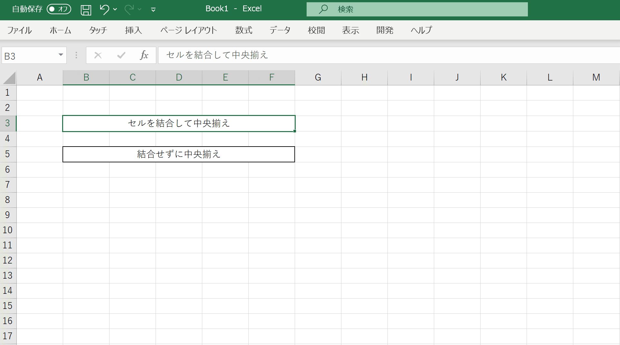Open the Redo history dropdown

click(139, 9)
